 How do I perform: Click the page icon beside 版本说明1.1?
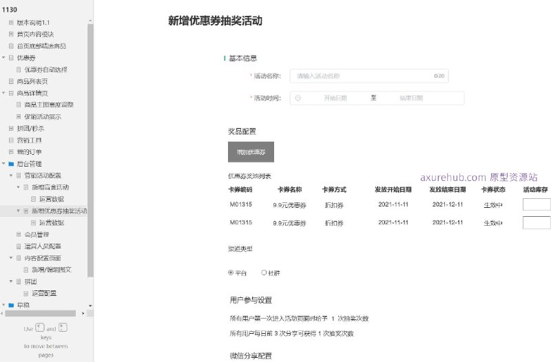pyautogui.click(x=11, y=23)
